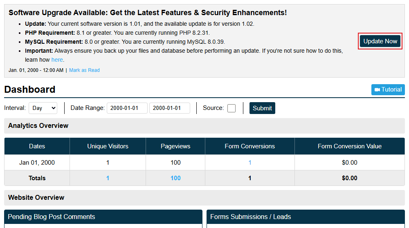Open the backup instructions 'here' link
This screenshot has height=228, width=409.
point(57,60)
